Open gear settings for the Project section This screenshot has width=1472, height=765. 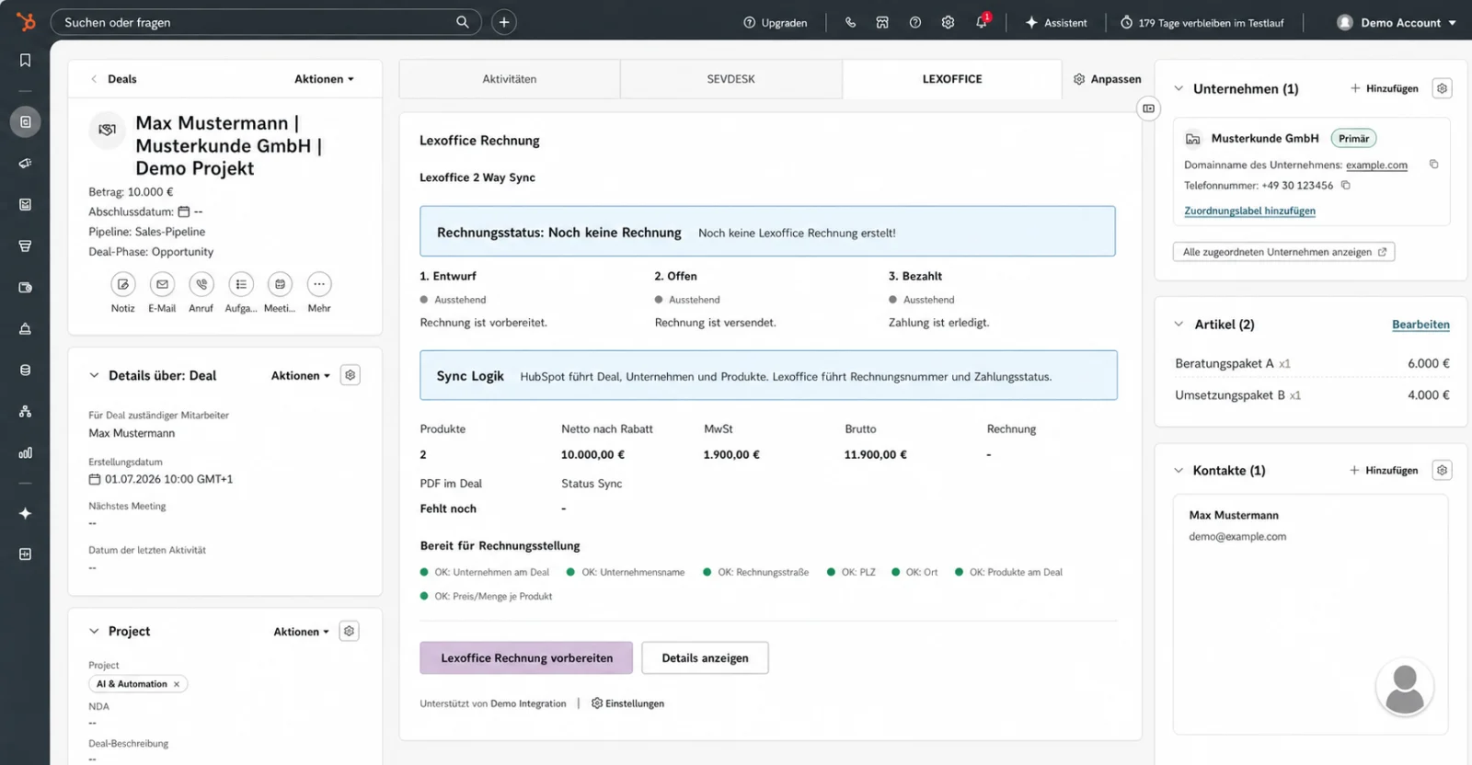(349, 631)
